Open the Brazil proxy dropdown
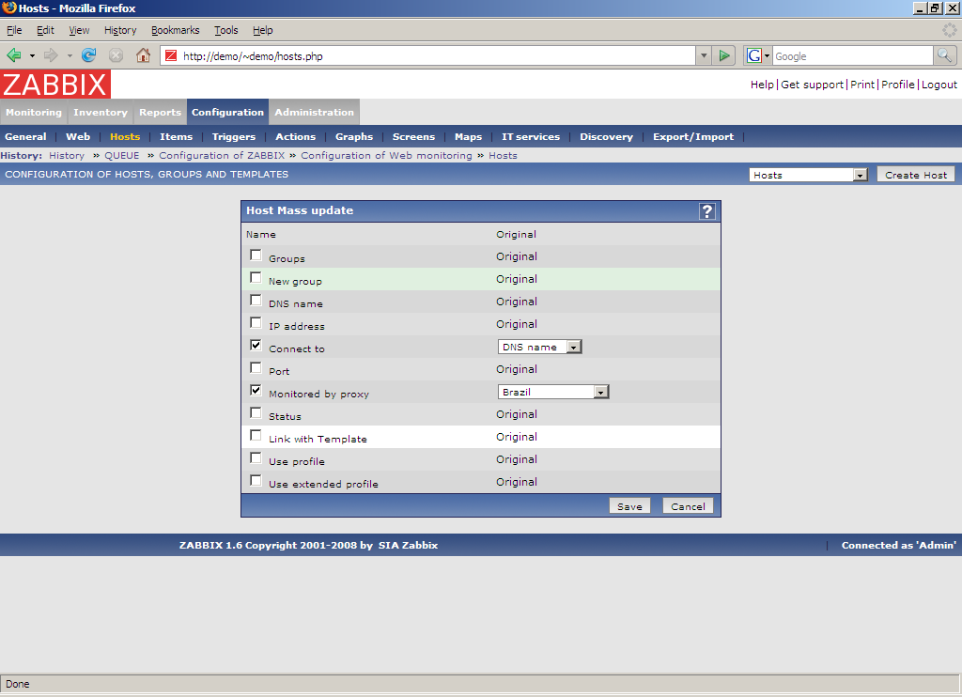 tap(553, 392)
